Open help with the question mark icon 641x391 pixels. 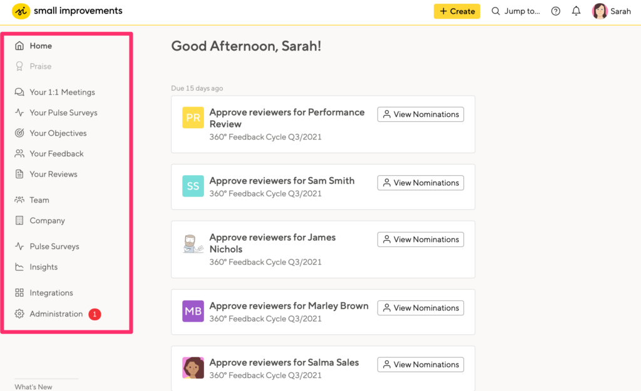556,11
